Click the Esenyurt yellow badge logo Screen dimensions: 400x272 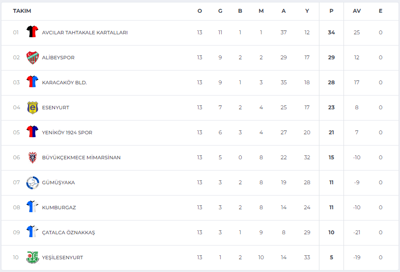click(x=32, y=108)
